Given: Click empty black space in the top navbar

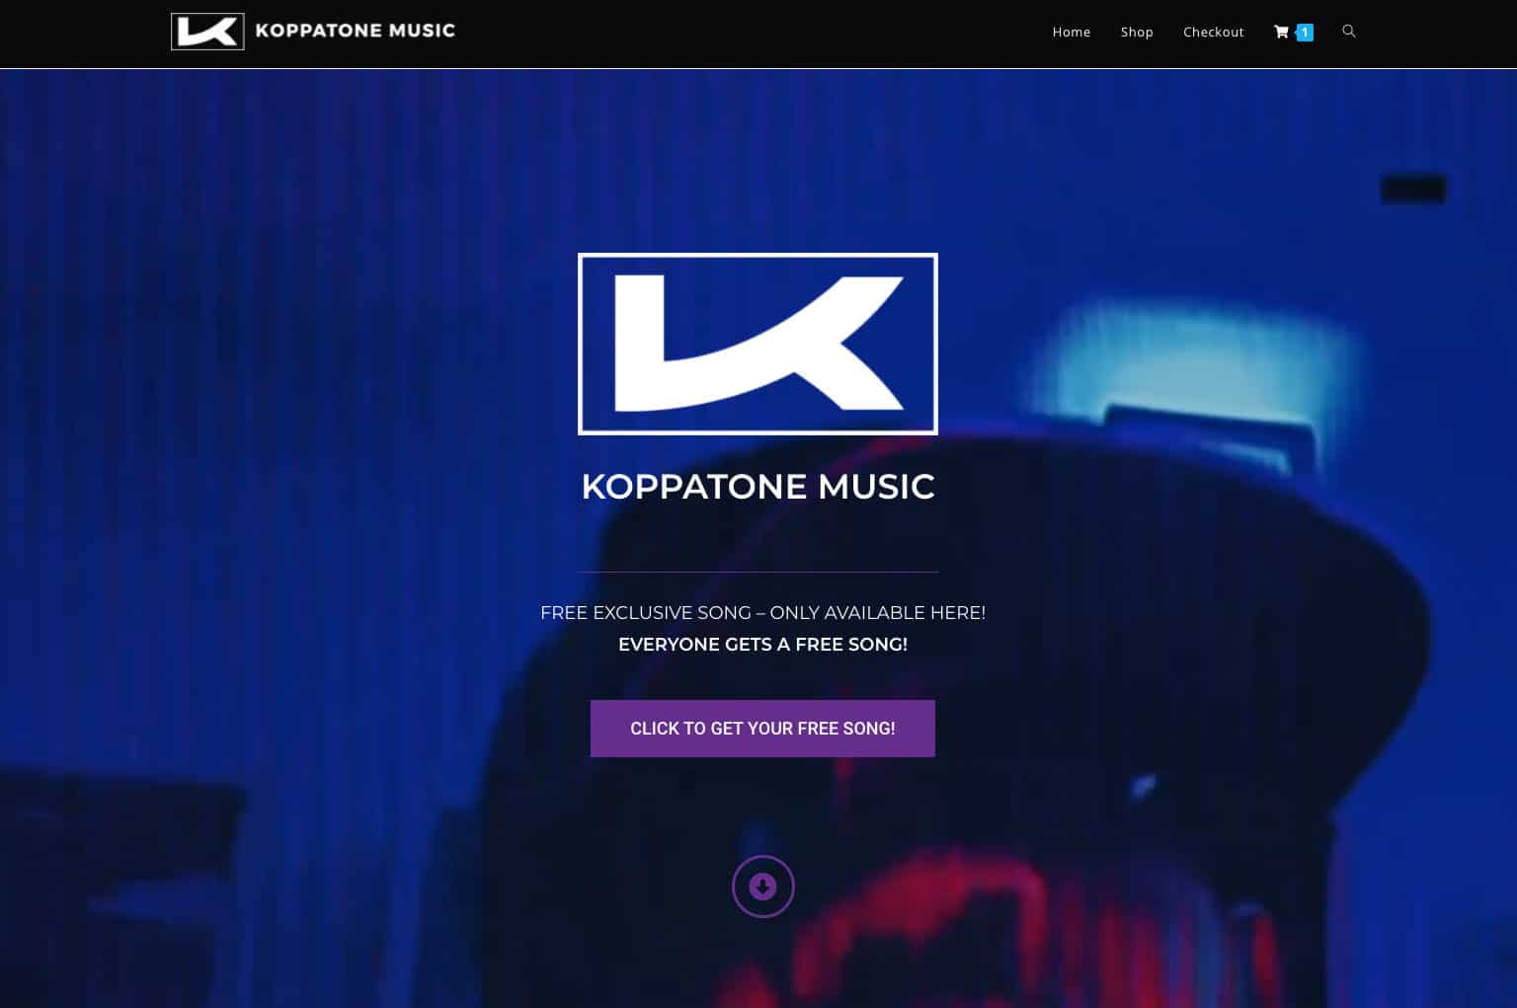Looking at the screenshot, I should point(751,33).
